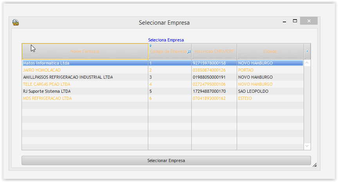Screen dimensions: 338x182
Task: Open the column chooser arrow at table header right
Action: pyautogui.click(x=307, y=51)
